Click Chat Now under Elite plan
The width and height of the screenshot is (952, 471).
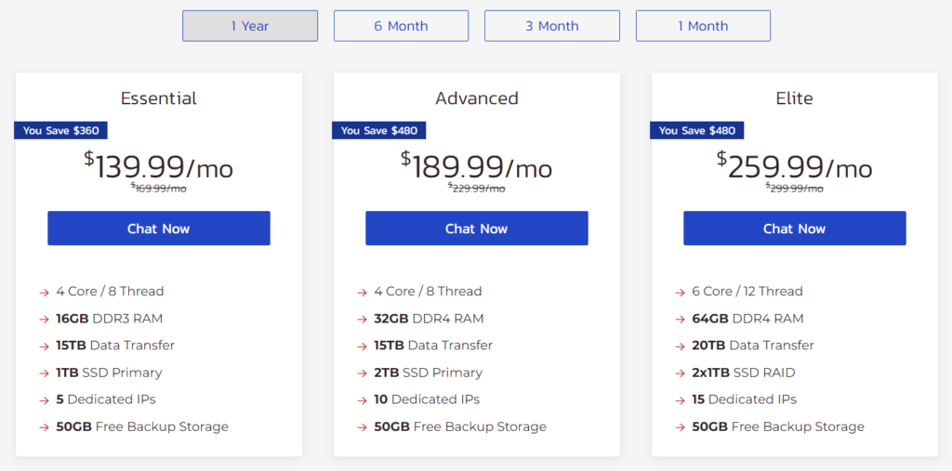(x=794, y=229)
